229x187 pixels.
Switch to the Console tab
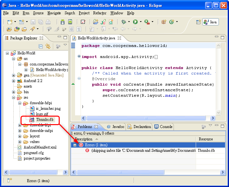coord(163,127)
